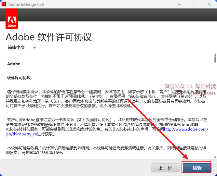Click the bold 'Adobe' text in agreement
Viewport: 217px width, 176px height.
coord(14,64)
